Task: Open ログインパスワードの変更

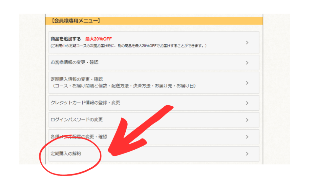Action: point(154,120)
